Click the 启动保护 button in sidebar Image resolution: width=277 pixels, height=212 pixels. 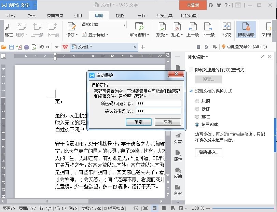click(x=208, y=153)
